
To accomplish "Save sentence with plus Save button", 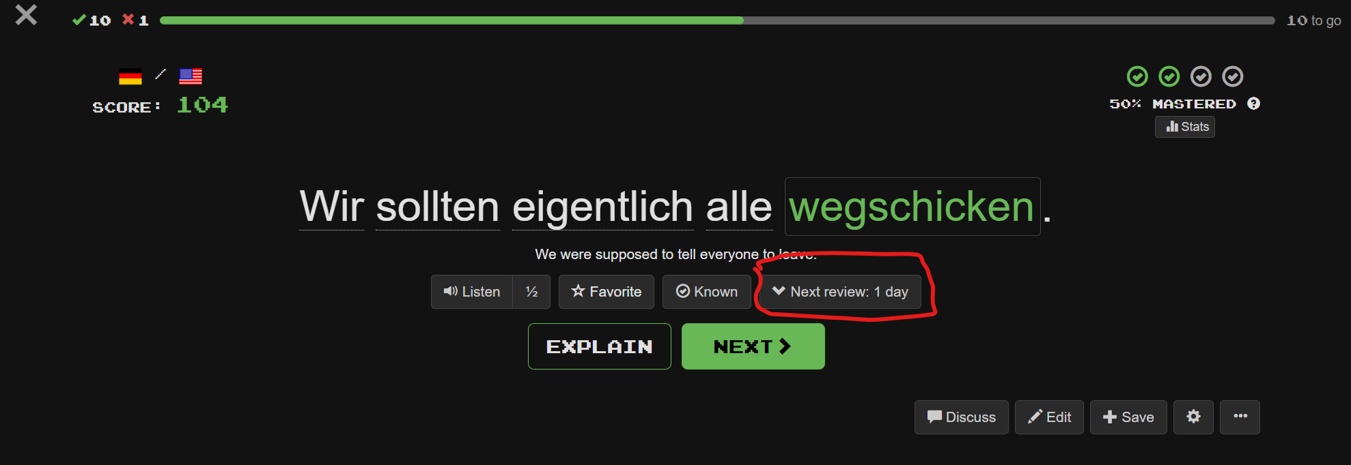I will click(1128, 417).
